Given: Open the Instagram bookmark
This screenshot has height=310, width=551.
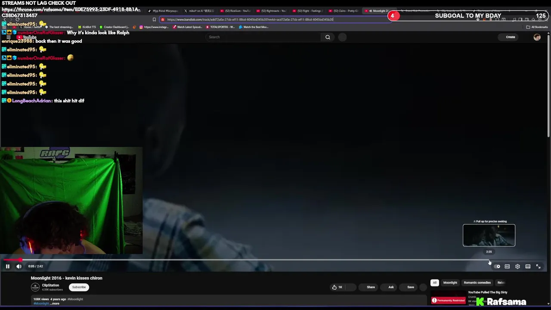Looking at the screenshot, I should (154, 27).
